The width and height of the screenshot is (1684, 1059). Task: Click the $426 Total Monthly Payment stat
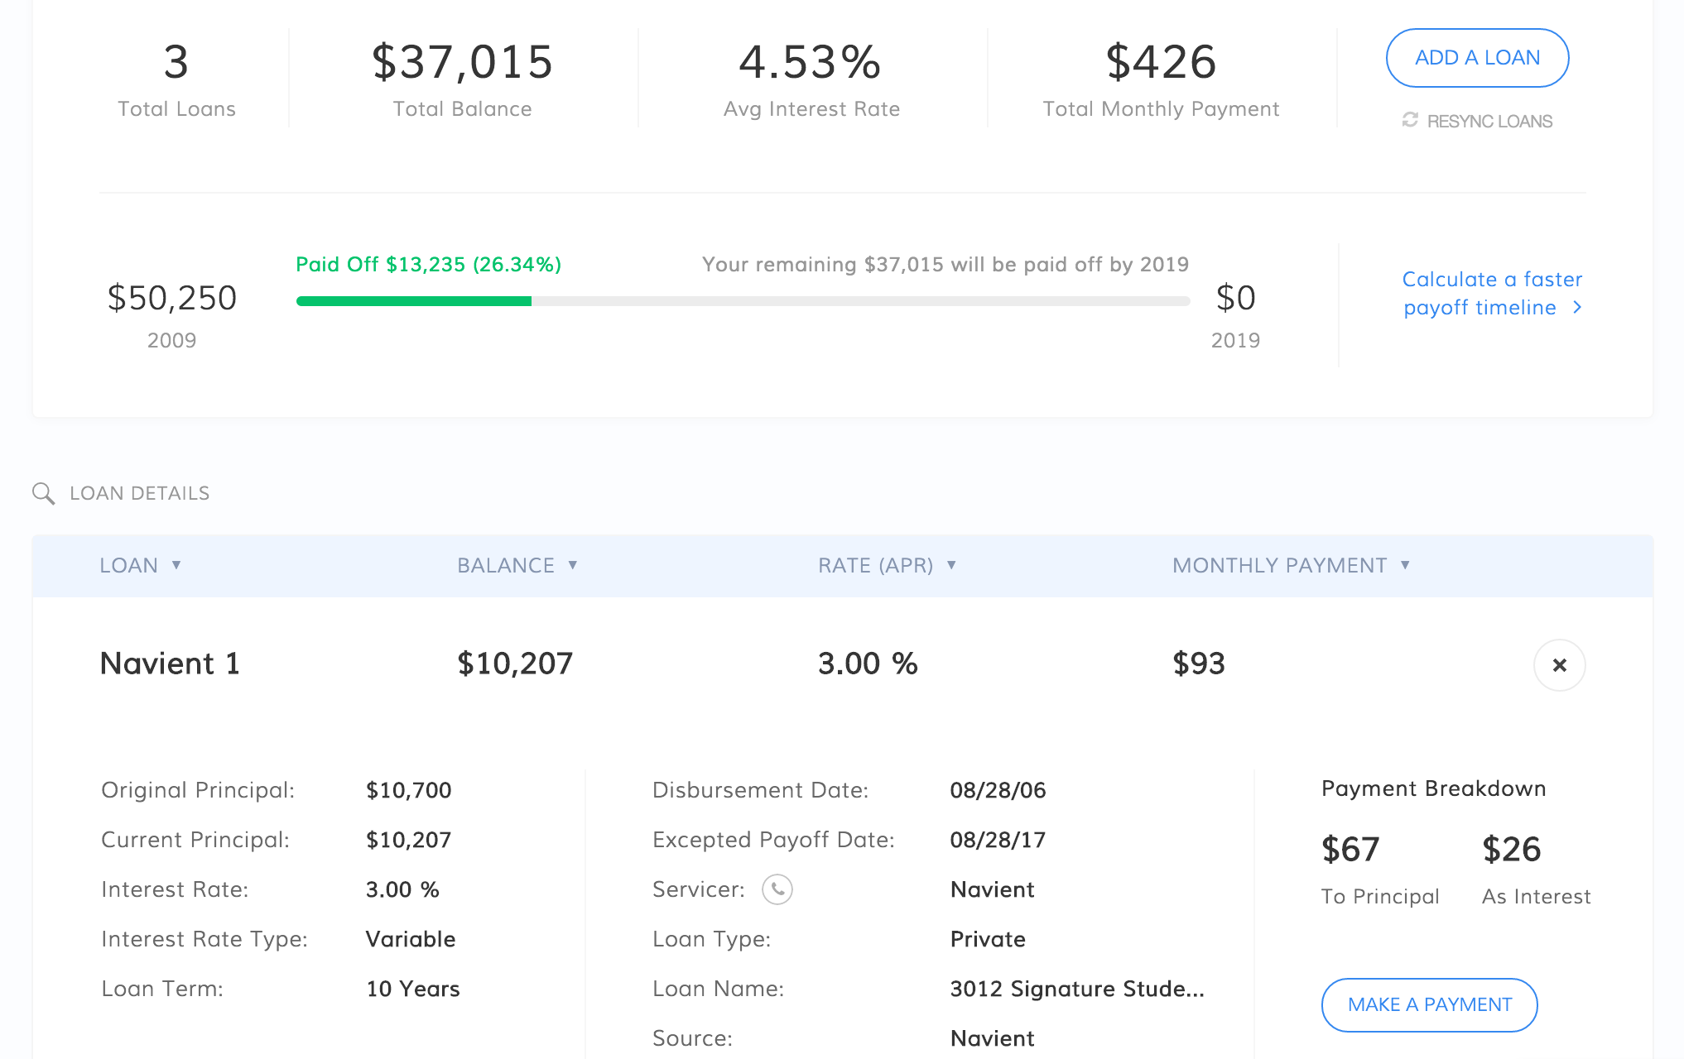point(1161,60)
